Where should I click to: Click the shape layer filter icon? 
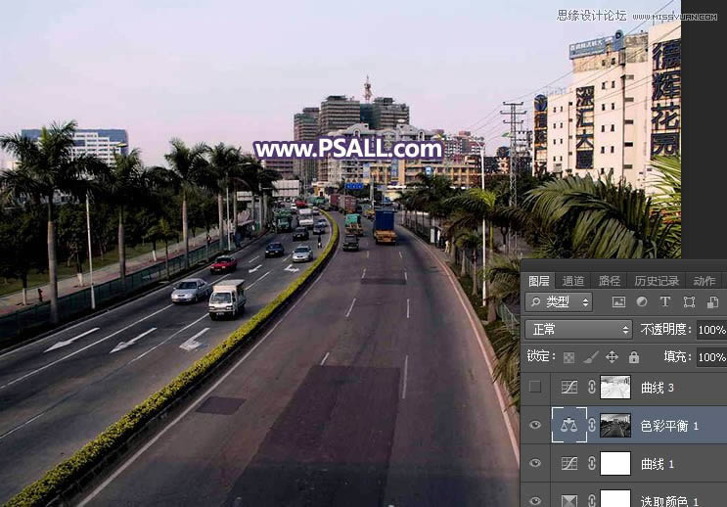689,302
